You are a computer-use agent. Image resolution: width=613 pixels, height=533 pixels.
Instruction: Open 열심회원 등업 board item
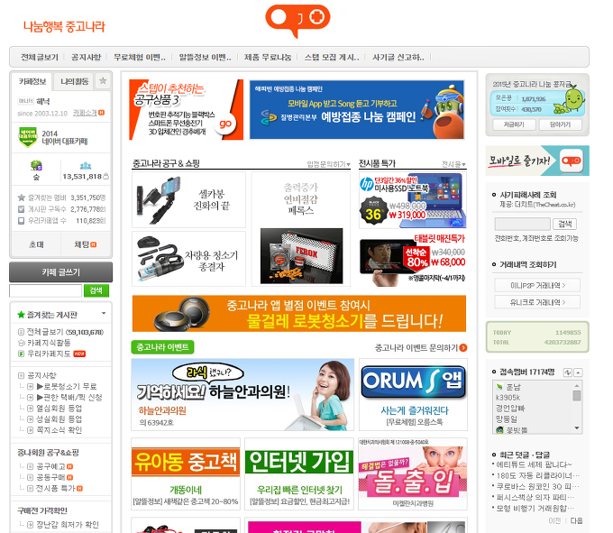[x=59, y=409]
